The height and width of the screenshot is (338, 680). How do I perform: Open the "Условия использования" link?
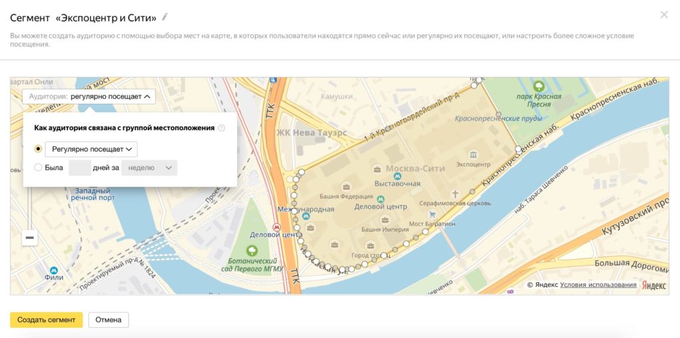tap(598, 285)
